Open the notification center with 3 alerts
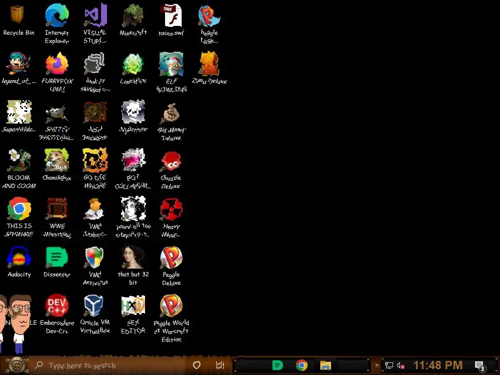 tap(480, 366)
